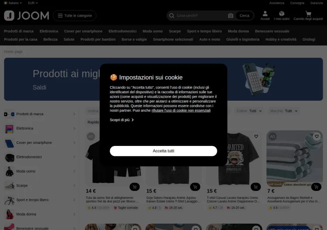Expand Prodotti di marca sidebar chevron

74,114
